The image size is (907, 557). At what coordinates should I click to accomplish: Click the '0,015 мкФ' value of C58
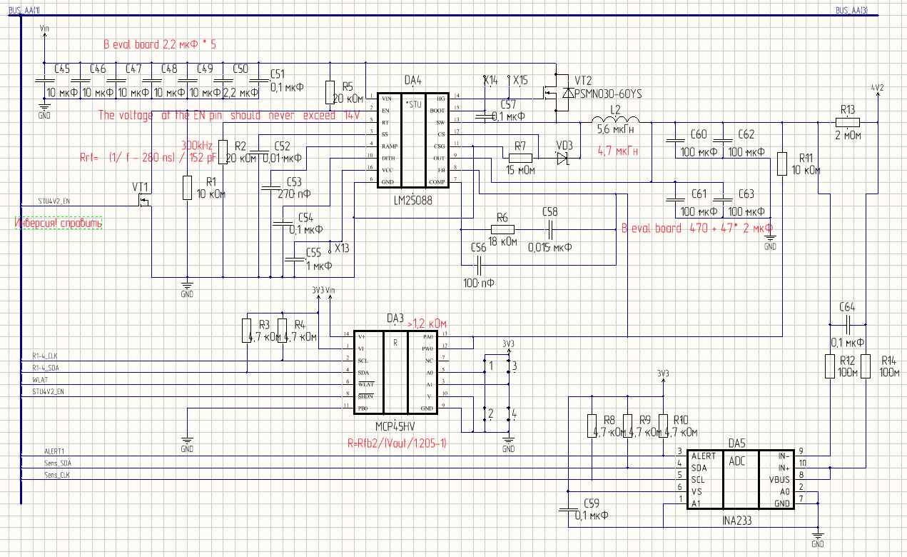549,247
